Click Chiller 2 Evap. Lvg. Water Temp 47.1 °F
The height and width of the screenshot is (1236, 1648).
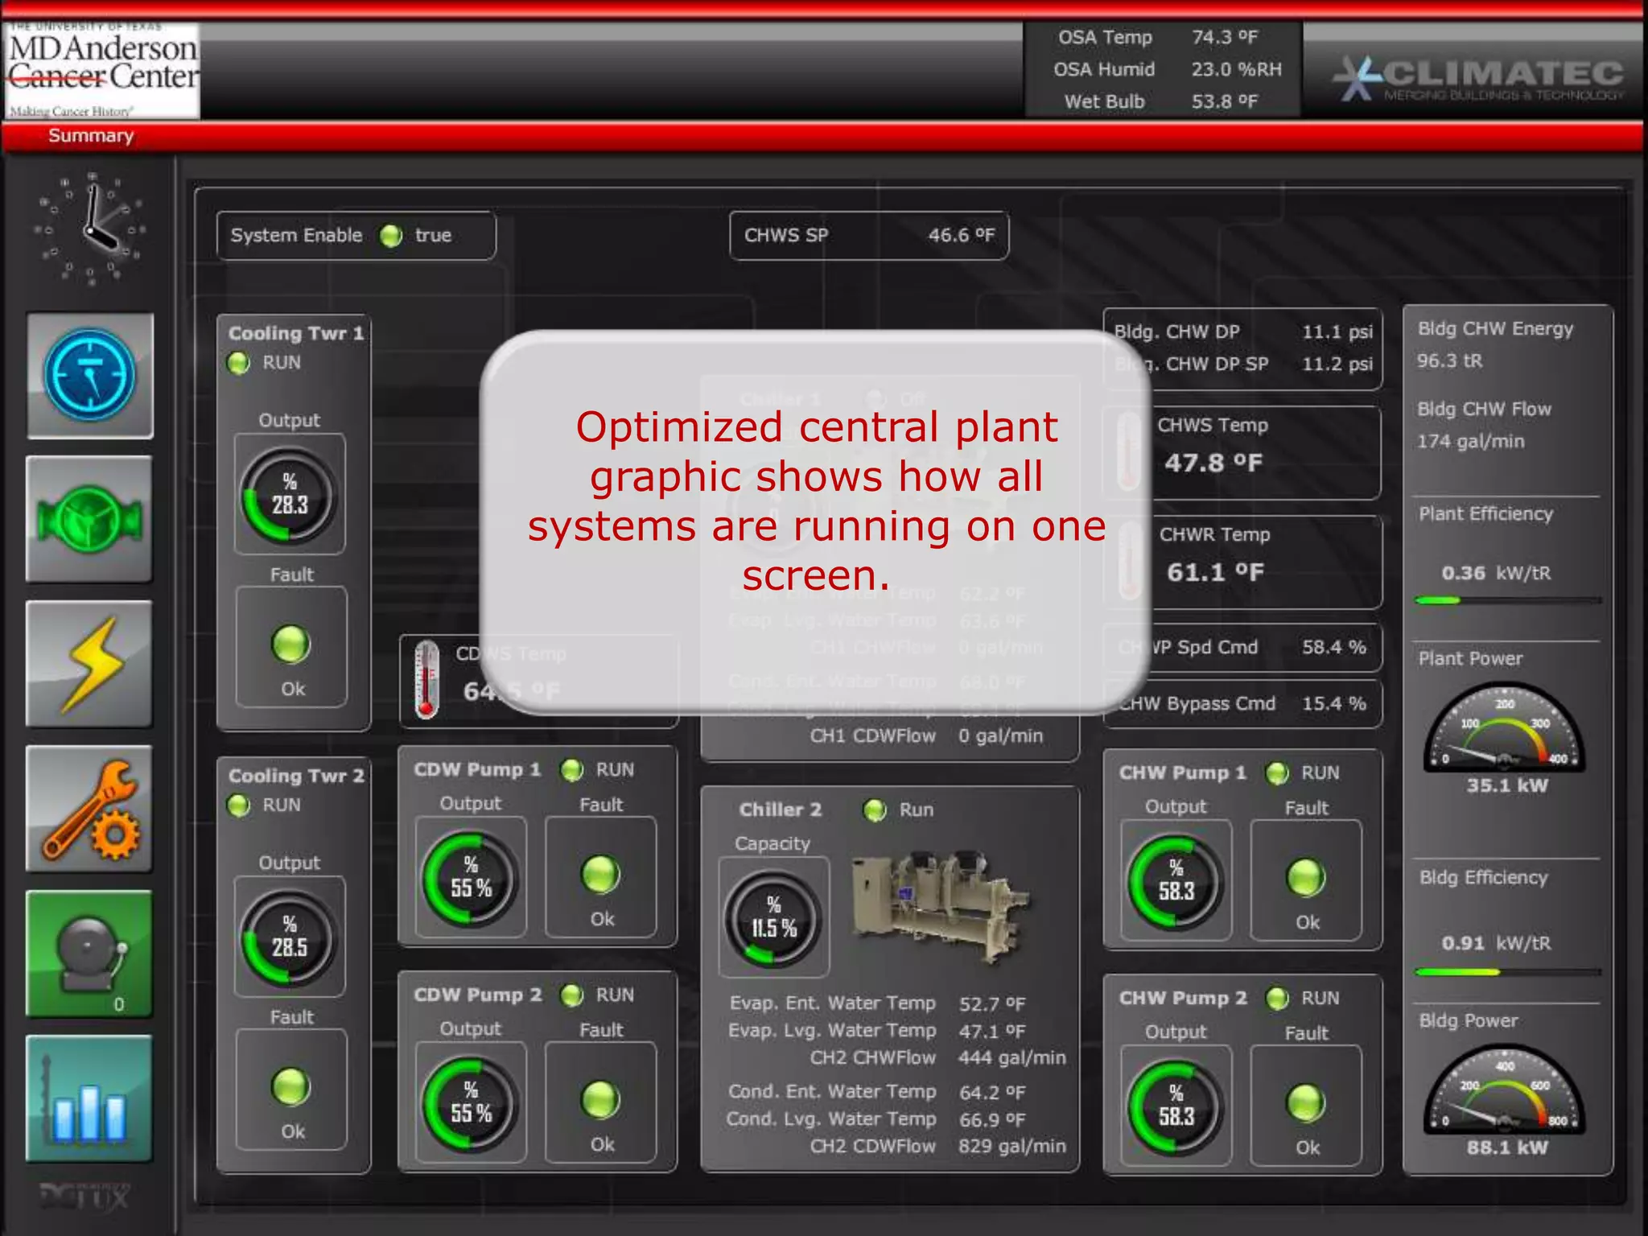pos(992,1032)
